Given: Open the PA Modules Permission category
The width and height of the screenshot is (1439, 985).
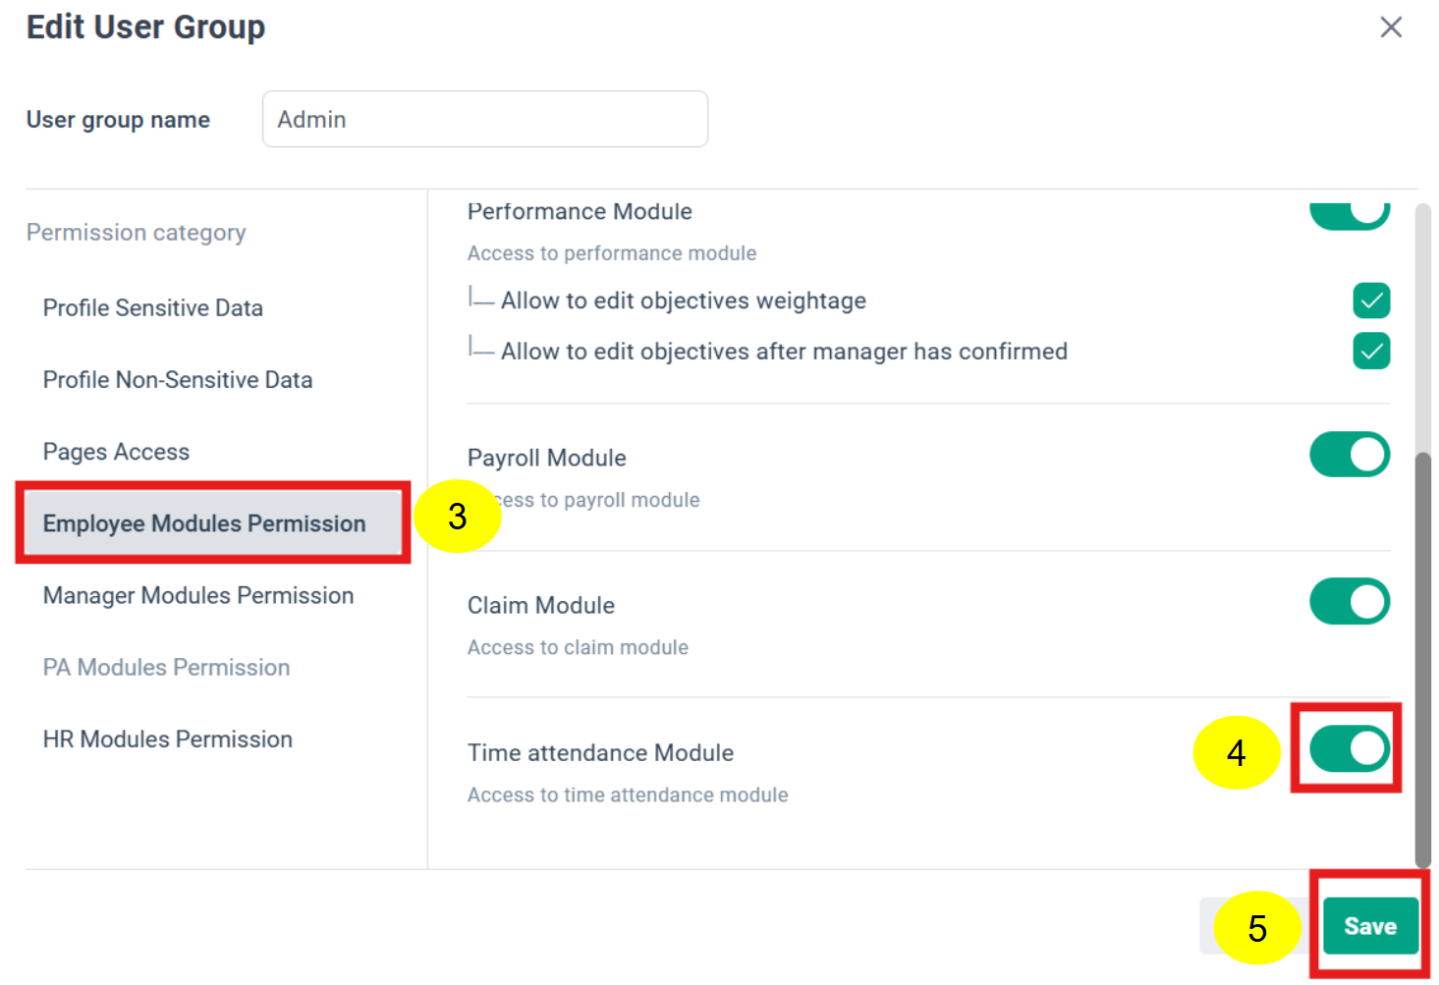Looking at the screenshot, I should pos(166,667).
